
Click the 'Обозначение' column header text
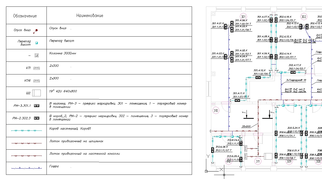(25, 16)
